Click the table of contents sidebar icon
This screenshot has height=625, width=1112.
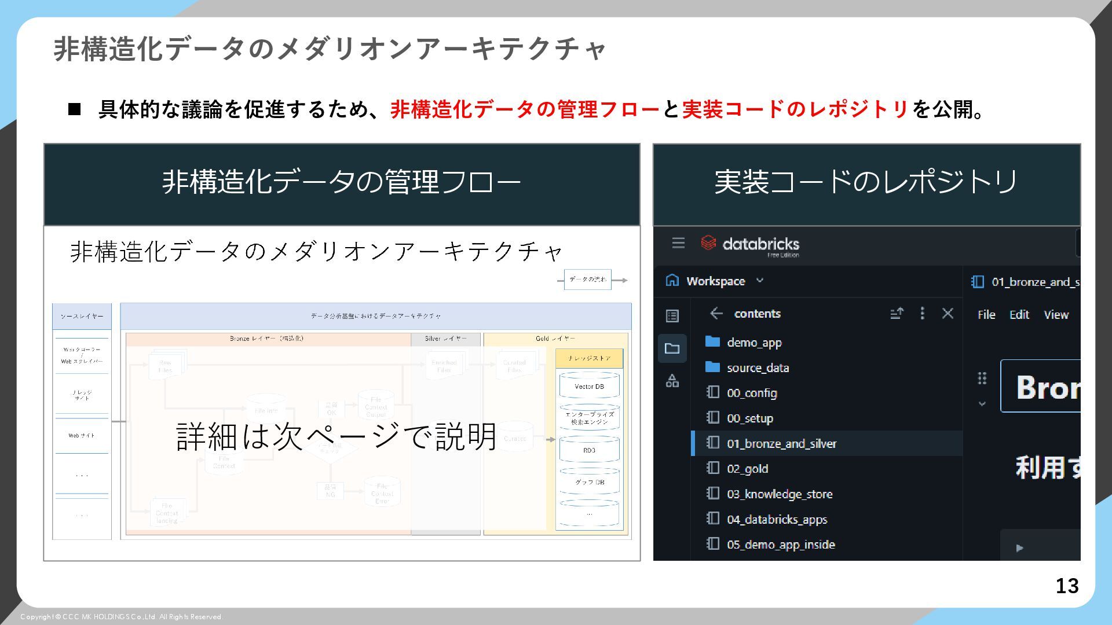(672, 316)
